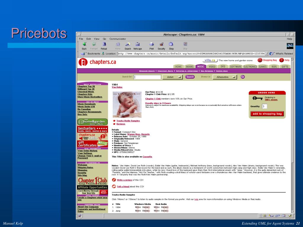Click the purple Search button
Screen dimensions: 303x227
190,77
